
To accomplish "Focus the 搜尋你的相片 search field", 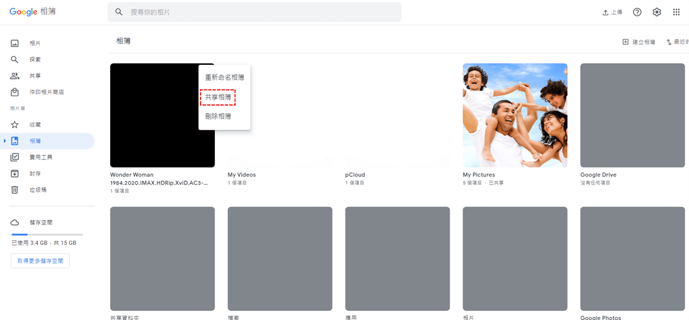I will (254, 12).
